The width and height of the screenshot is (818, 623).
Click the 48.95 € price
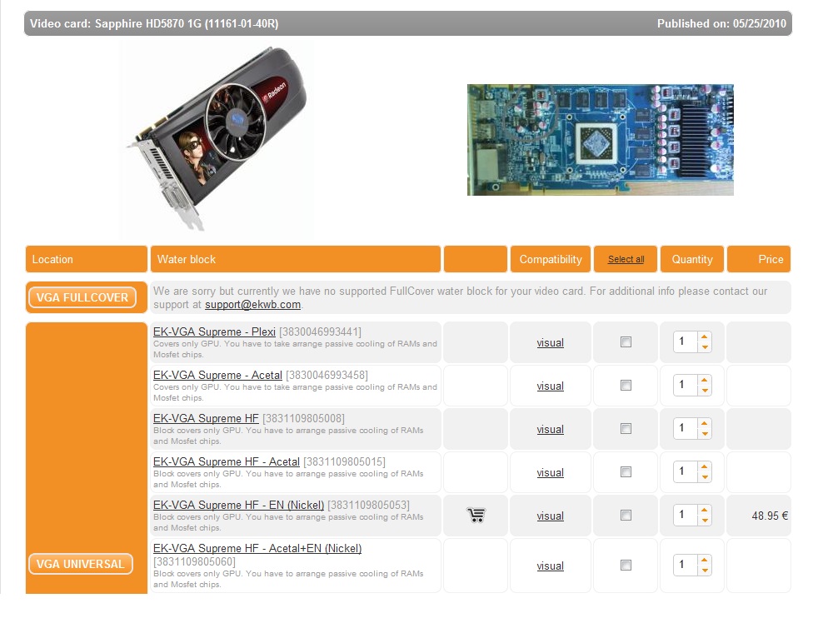point(770,516)
